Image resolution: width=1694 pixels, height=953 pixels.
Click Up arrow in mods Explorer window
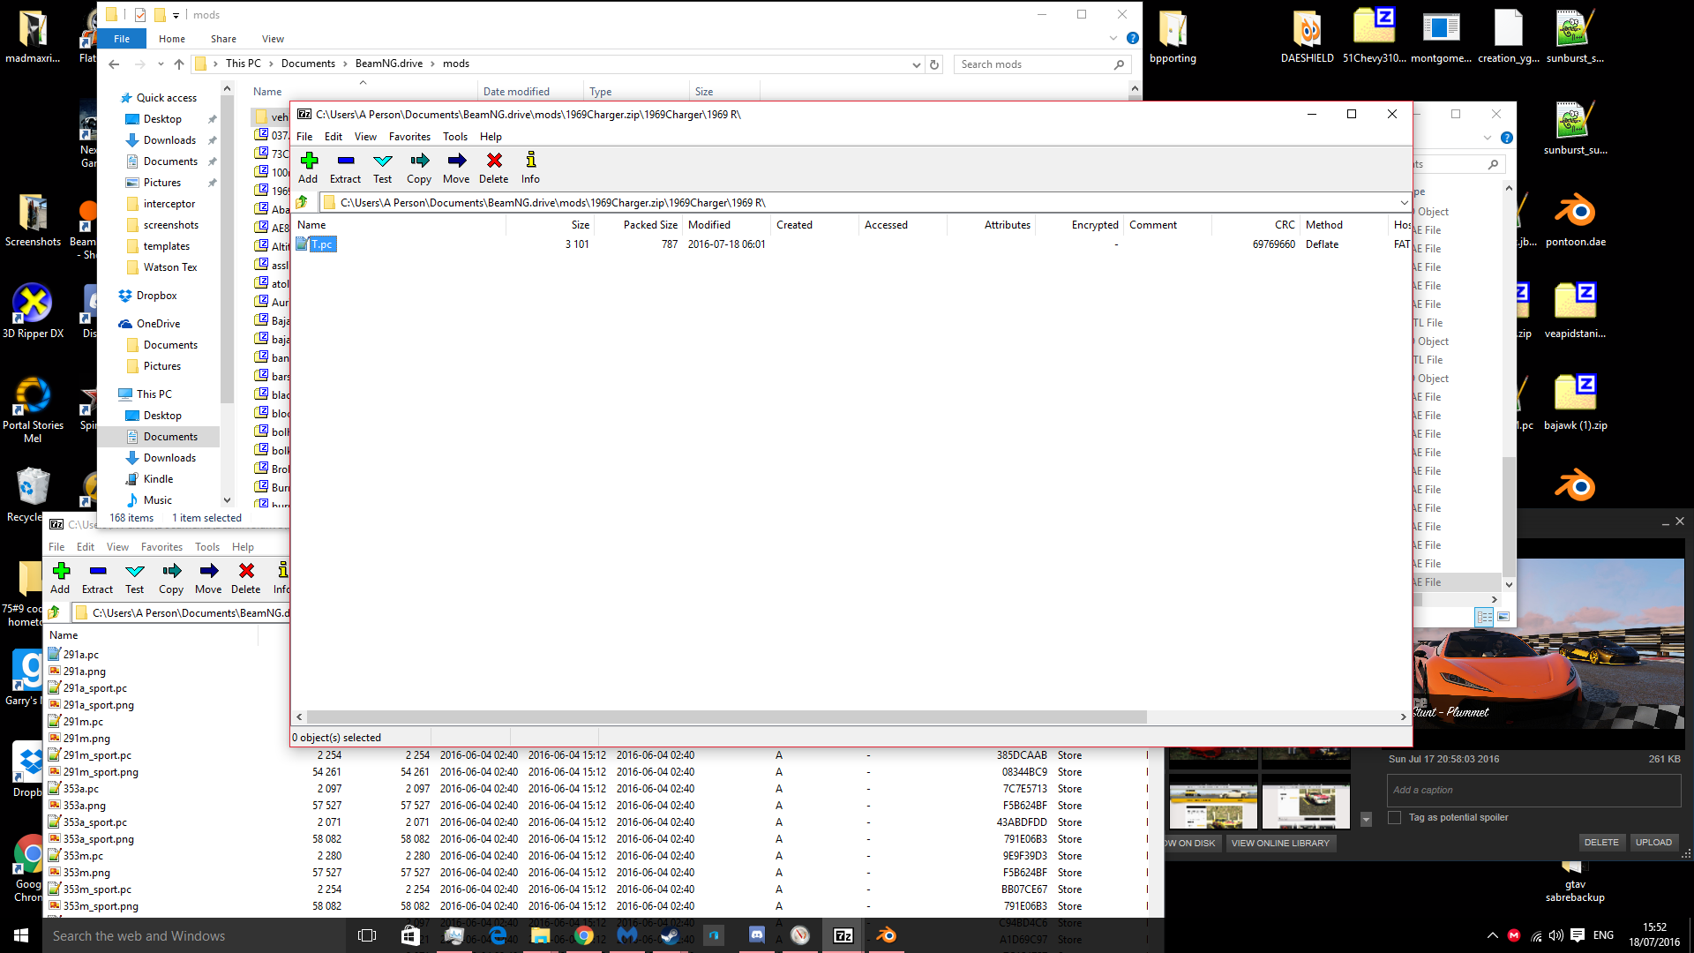tap(179, 64)
